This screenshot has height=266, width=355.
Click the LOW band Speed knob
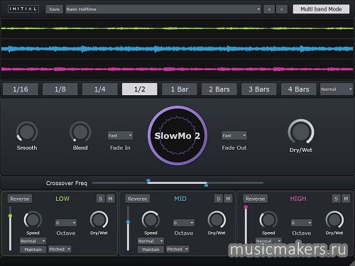click(x=33, y=220)
